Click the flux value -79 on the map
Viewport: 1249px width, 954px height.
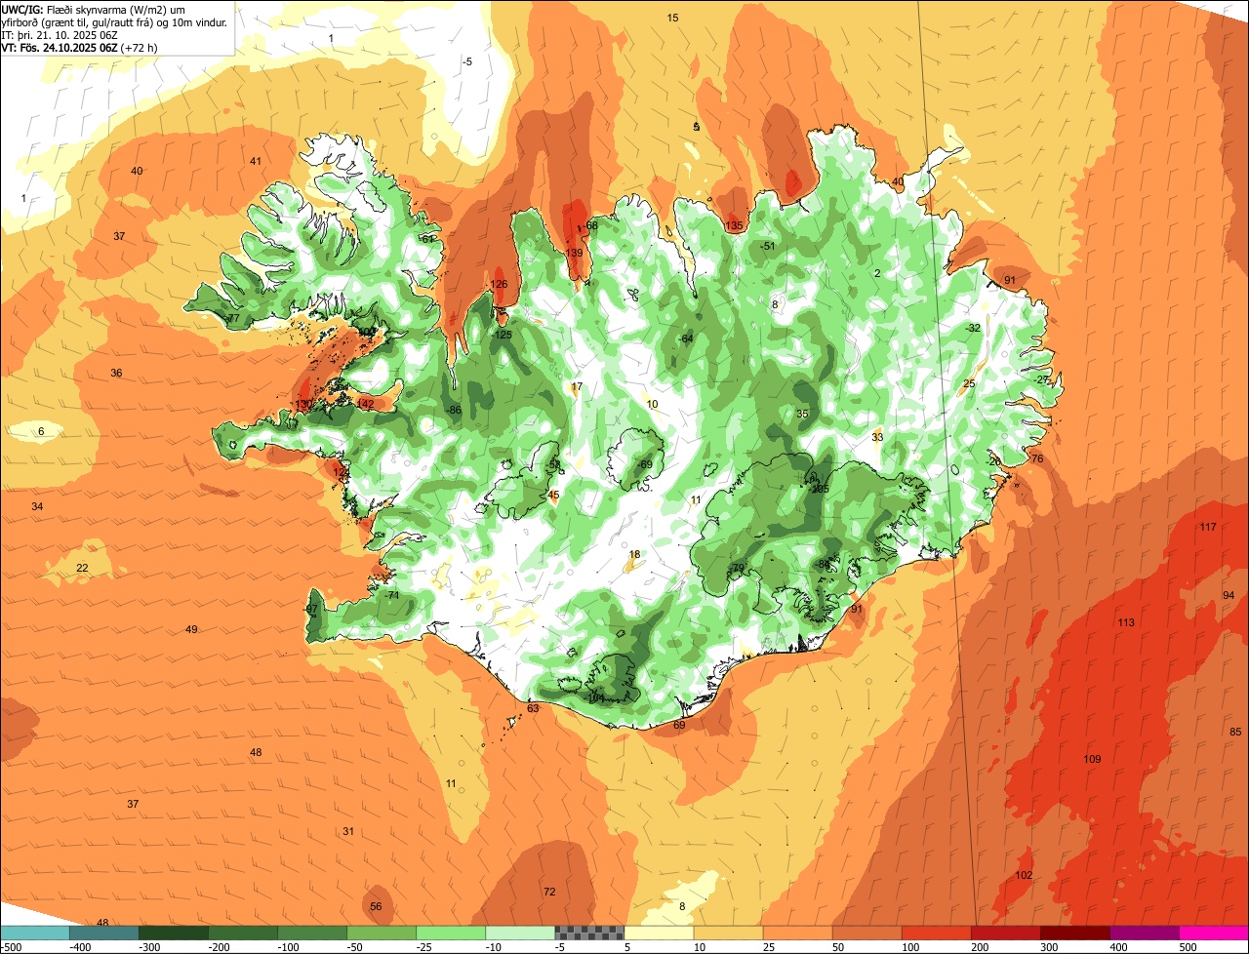pyautogui.click(x=736, y=568)
